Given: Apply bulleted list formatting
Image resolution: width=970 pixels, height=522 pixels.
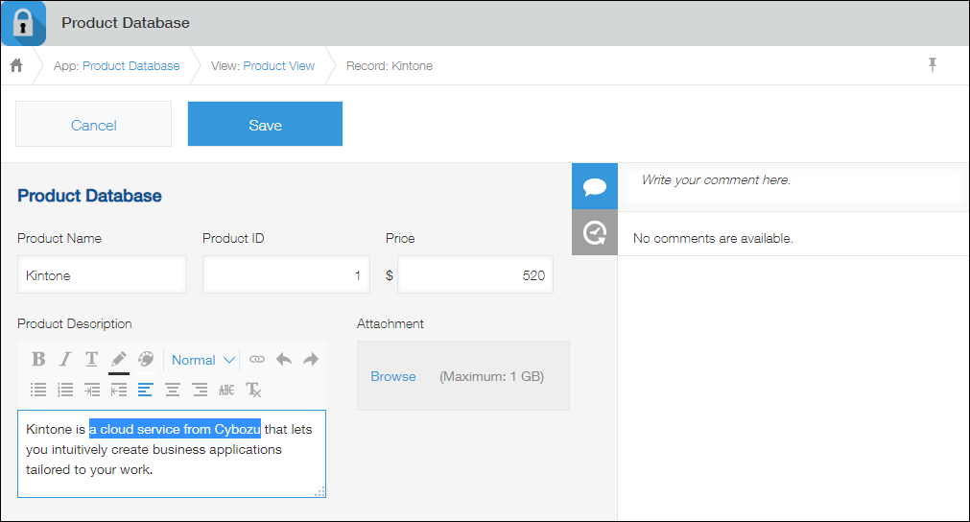Looking at the screenshot, I should coord(38,390).
